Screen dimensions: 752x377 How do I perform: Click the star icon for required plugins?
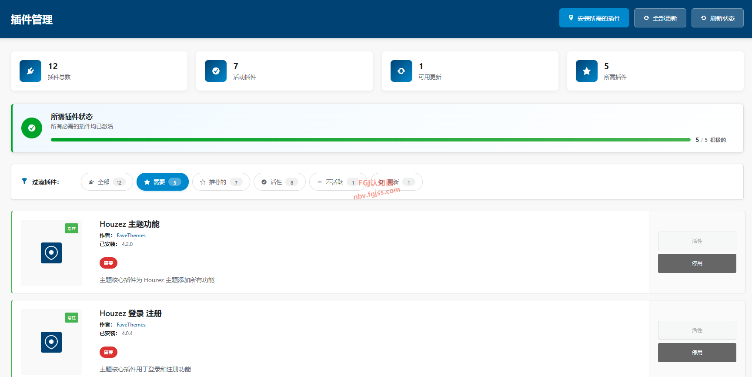click(x=586, y=71)
